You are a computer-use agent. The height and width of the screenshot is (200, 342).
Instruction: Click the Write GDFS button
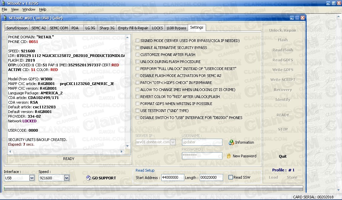(283, 70)
